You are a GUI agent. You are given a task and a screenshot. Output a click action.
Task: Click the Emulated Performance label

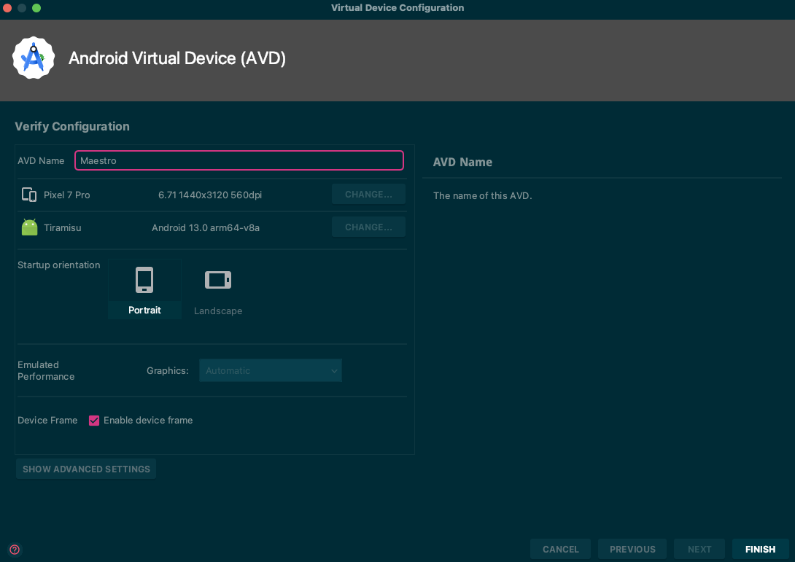tap(46, 370)
